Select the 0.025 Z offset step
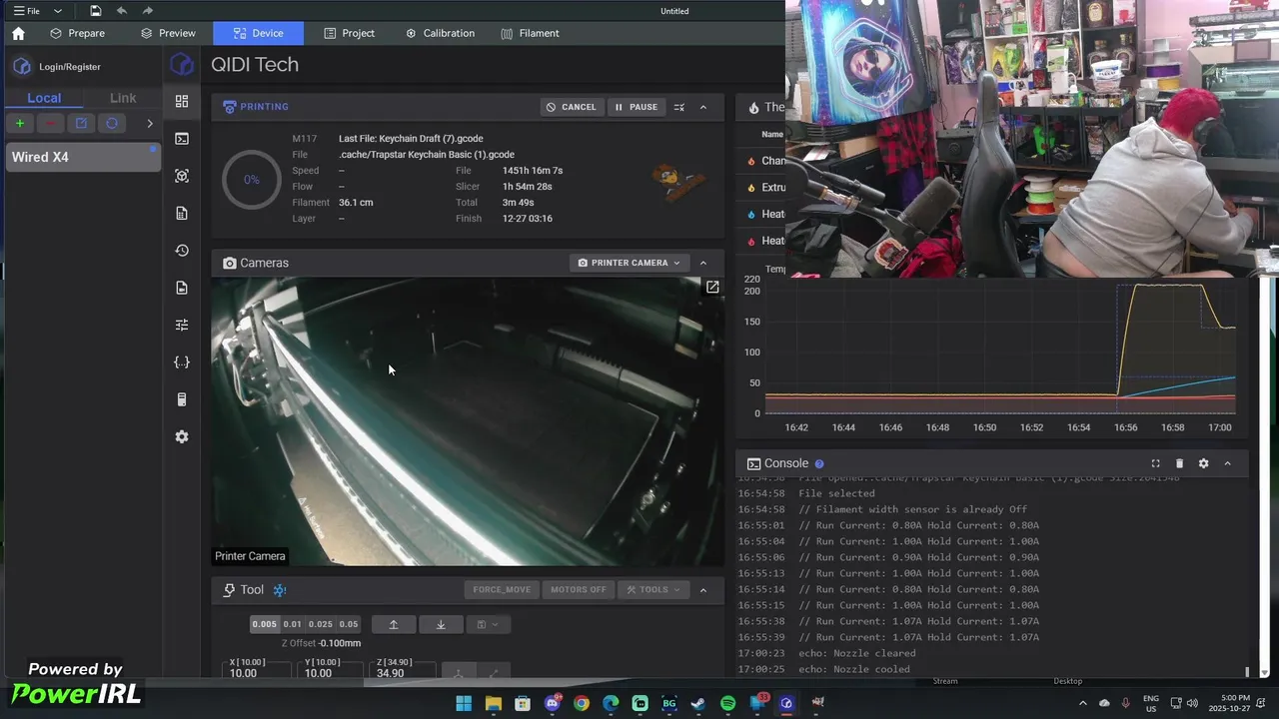This screenshot has width=1279, height=719. click(x=320, y=624)
